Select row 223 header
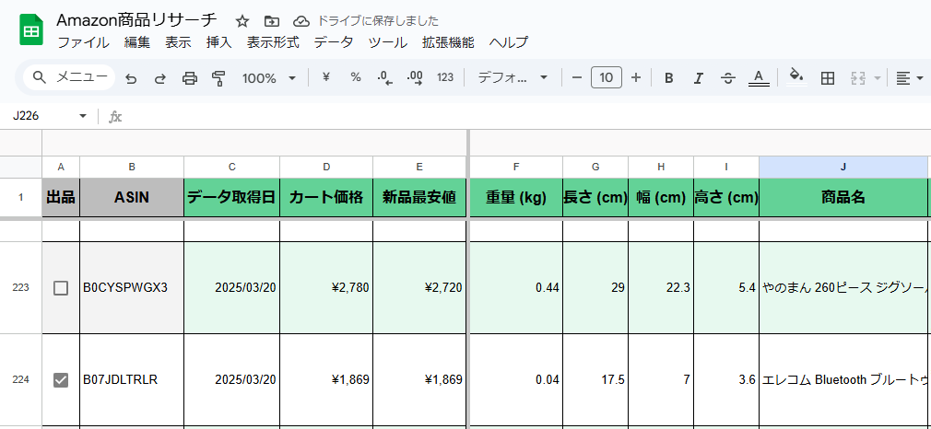The width and height of the screenshot is (931, 429). point(21,288)
